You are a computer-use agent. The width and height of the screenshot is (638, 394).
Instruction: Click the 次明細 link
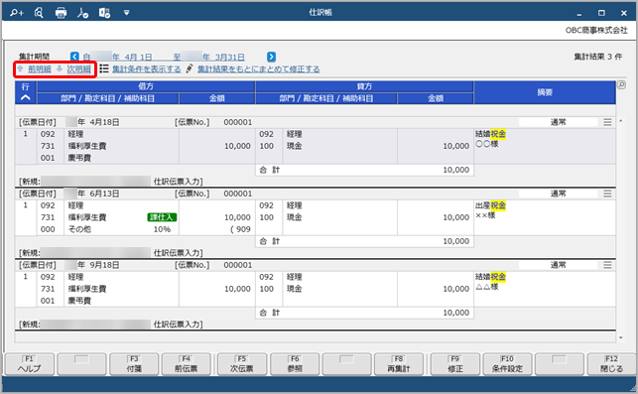click(x=78, y=69)
